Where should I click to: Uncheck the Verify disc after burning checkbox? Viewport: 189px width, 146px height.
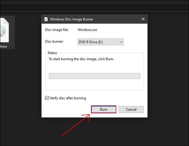click(x=47, y=98)
